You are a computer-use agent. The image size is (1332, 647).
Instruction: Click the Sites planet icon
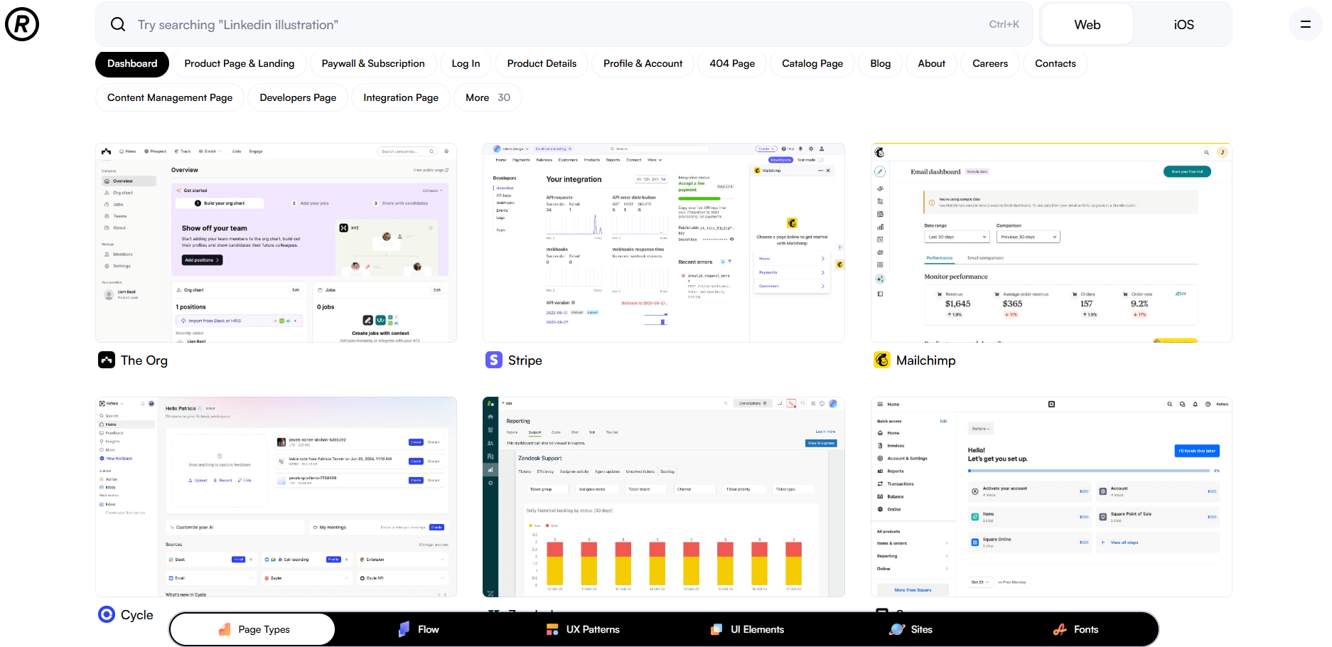(897, 629)
